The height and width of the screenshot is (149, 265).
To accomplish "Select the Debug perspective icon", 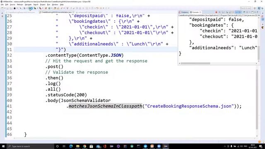I will tap(263, 8).
